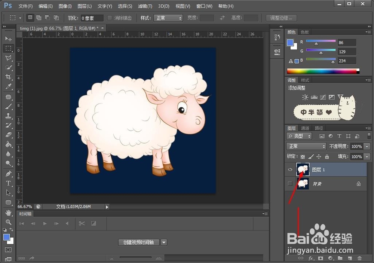Click the Curves adjustment icon
The width and height of the screenshot is (374, 263).
point(323,97)
